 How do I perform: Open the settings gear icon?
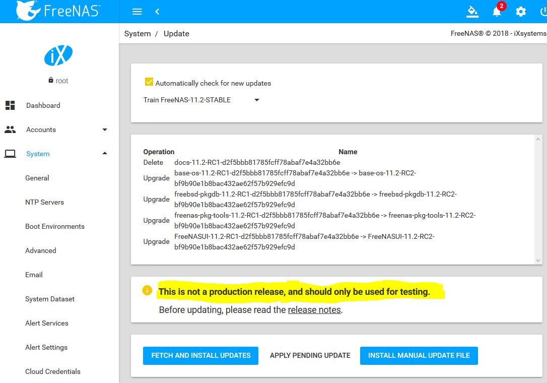521,12
